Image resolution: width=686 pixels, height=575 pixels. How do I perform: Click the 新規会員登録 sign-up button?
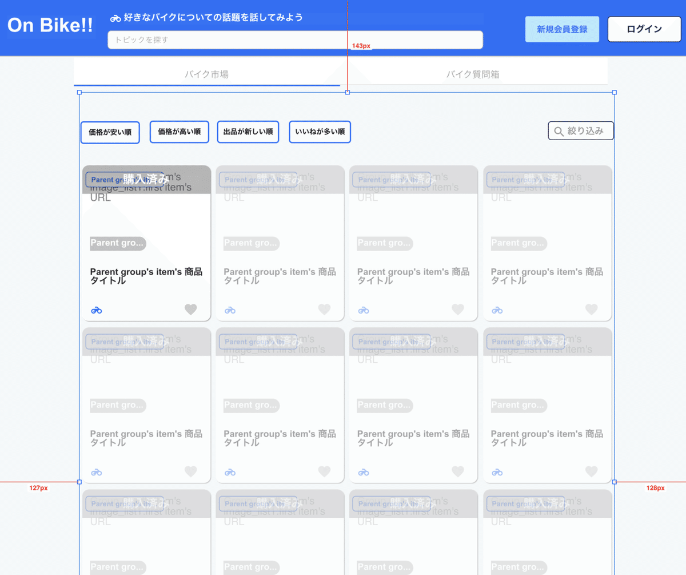562,29
